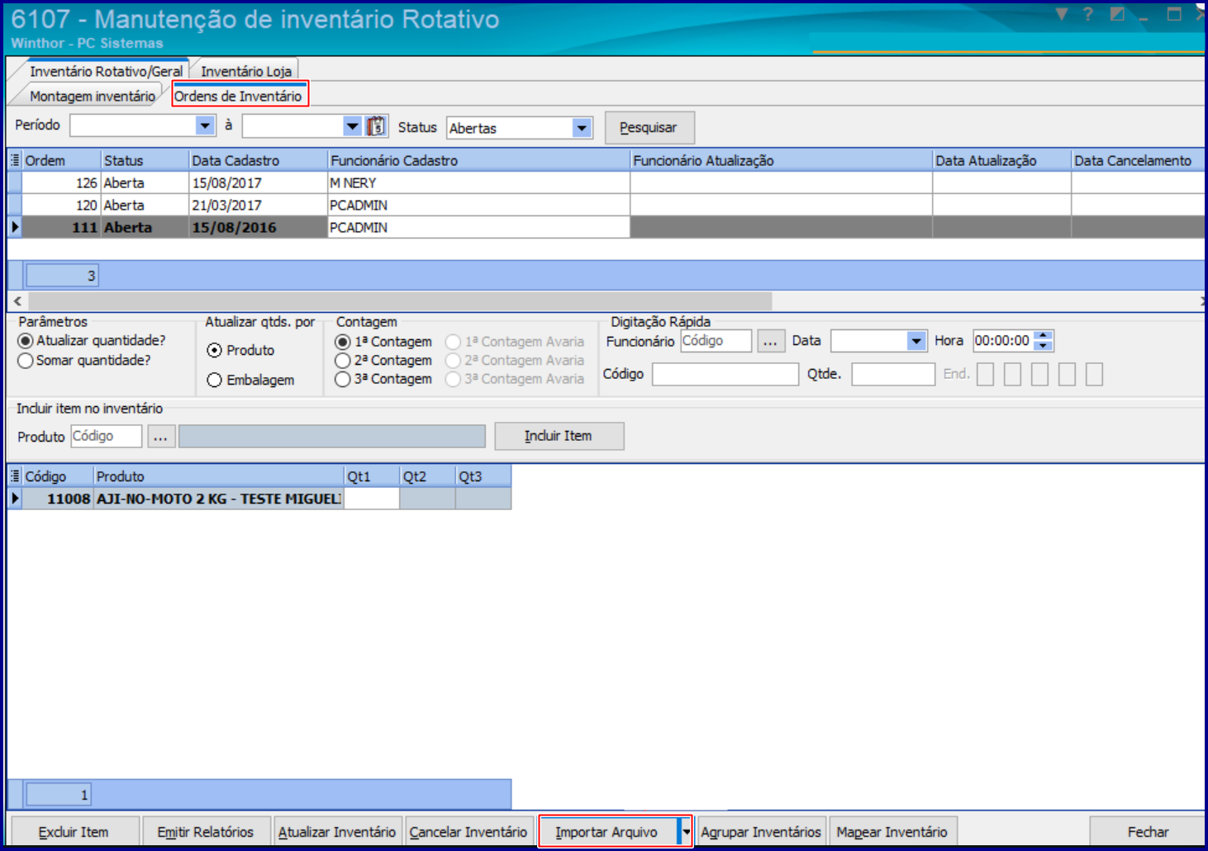
Task: Click the Qt2 column header
Action: 427,476
